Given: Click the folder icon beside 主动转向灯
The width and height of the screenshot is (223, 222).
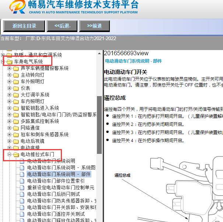Looking at the screenshot, I should (16, 75).
